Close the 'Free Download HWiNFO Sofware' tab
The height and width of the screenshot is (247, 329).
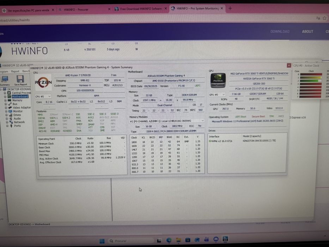click(x=165, y=8)
